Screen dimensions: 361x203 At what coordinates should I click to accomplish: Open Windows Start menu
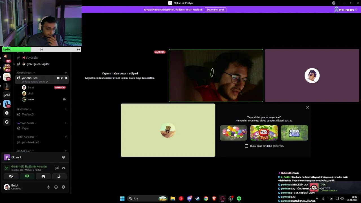(122, 198)
